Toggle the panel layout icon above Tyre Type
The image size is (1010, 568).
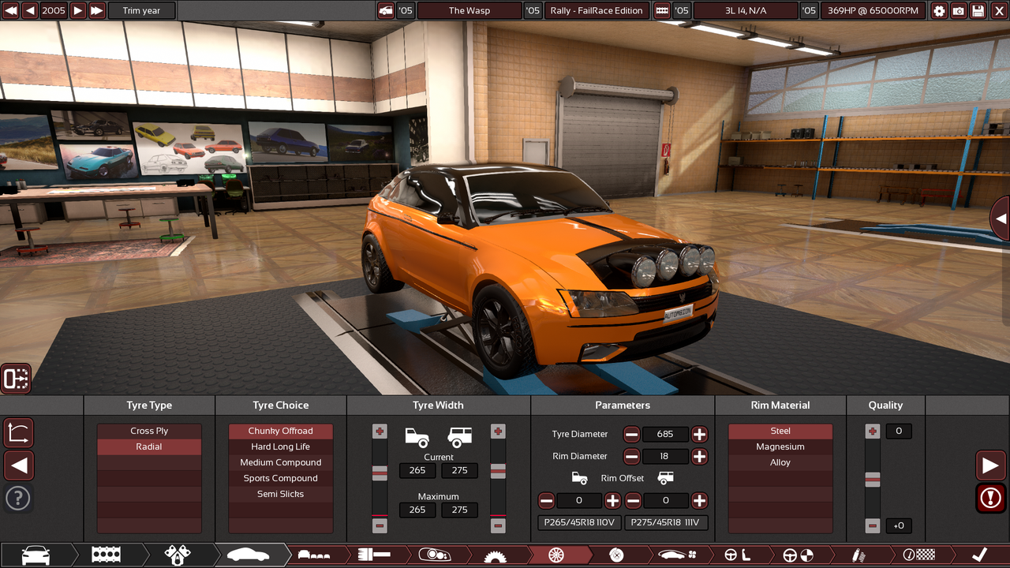tap(16, 379)
